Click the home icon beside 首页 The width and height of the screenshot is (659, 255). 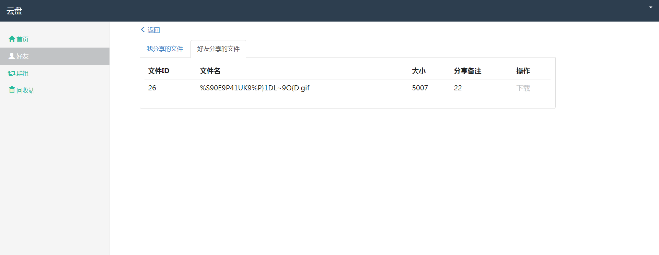pyautogui.click(x=12, y=39)
